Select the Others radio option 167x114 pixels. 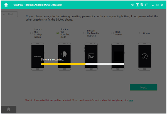click(140, 33)
